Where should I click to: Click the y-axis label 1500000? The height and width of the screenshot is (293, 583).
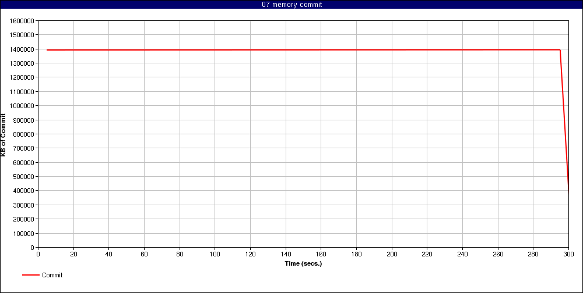pyautogui.click(x=23, y=35)
